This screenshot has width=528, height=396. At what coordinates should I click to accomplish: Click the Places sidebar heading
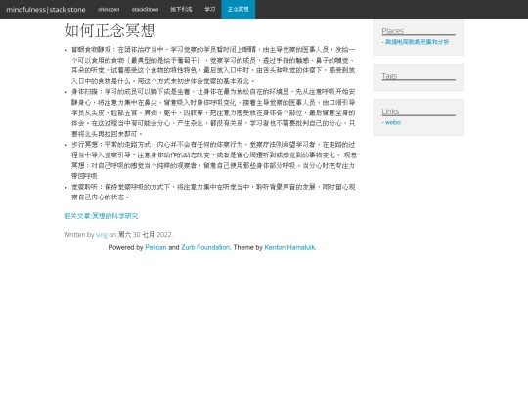coord(393,31)
